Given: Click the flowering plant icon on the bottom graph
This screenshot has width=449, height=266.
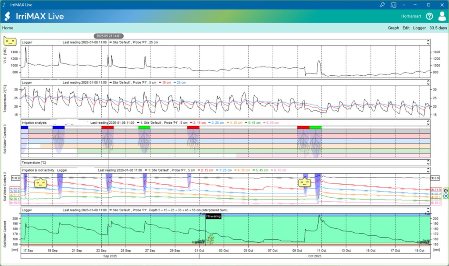Looking at the screenshot, I should [211, 238].
